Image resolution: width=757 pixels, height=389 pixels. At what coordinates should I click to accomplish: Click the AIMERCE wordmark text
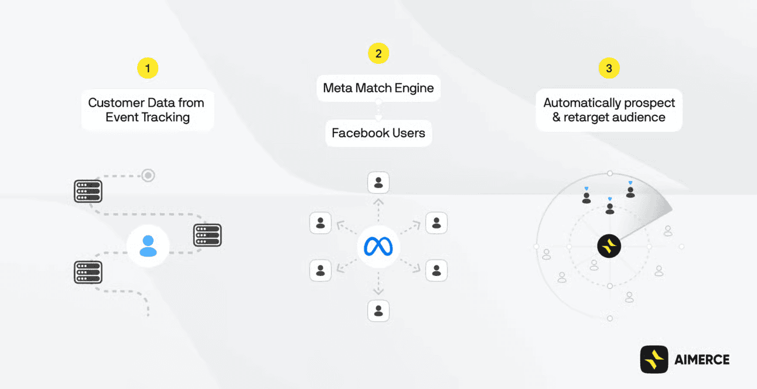(701, 360)
